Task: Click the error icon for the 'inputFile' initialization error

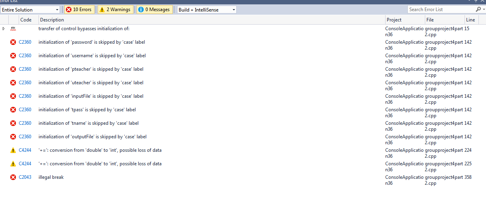Action: tap(13, 96)
